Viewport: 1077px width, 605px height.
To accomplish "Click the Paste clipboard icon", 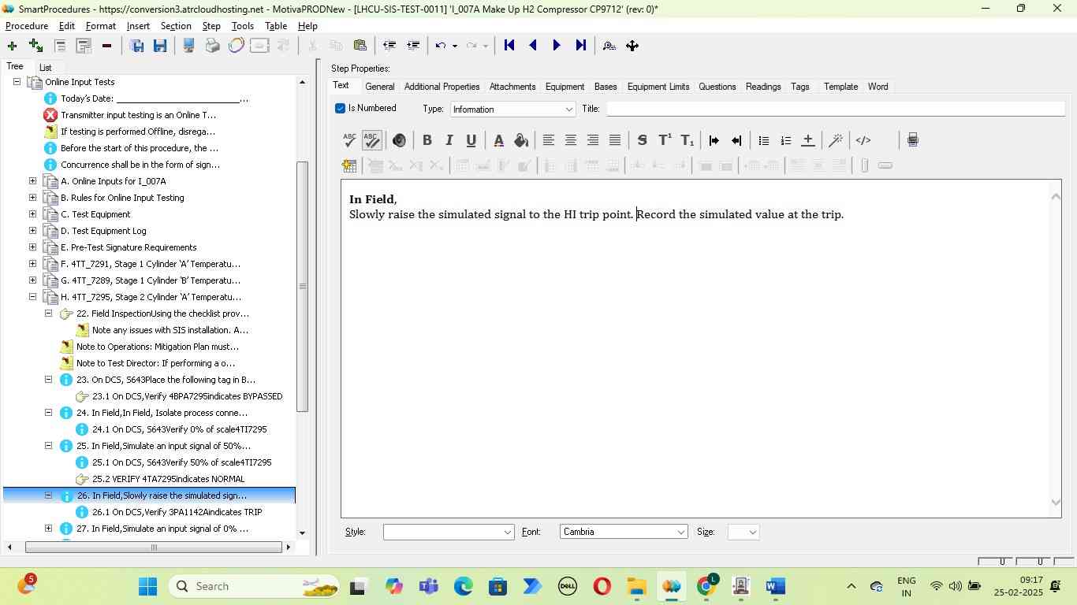I will coord(360,46).
